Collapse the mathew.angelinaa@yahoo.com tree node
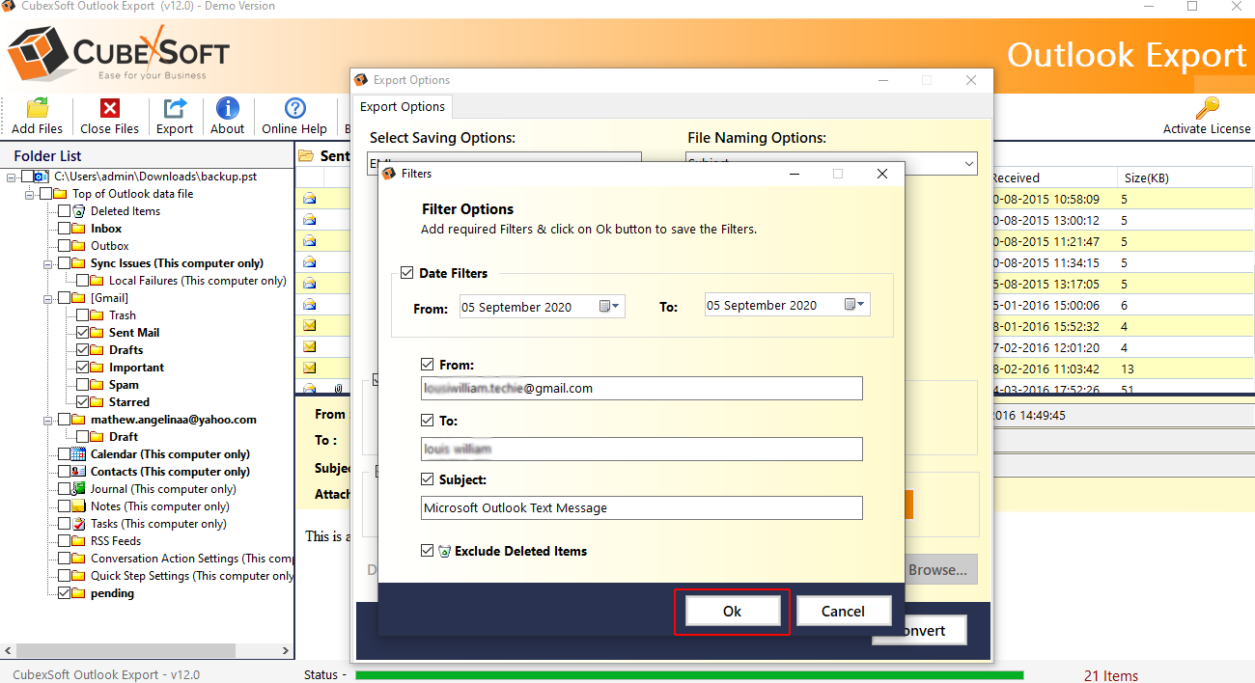This screenshot has width=1255, height=683. [49, 420]
